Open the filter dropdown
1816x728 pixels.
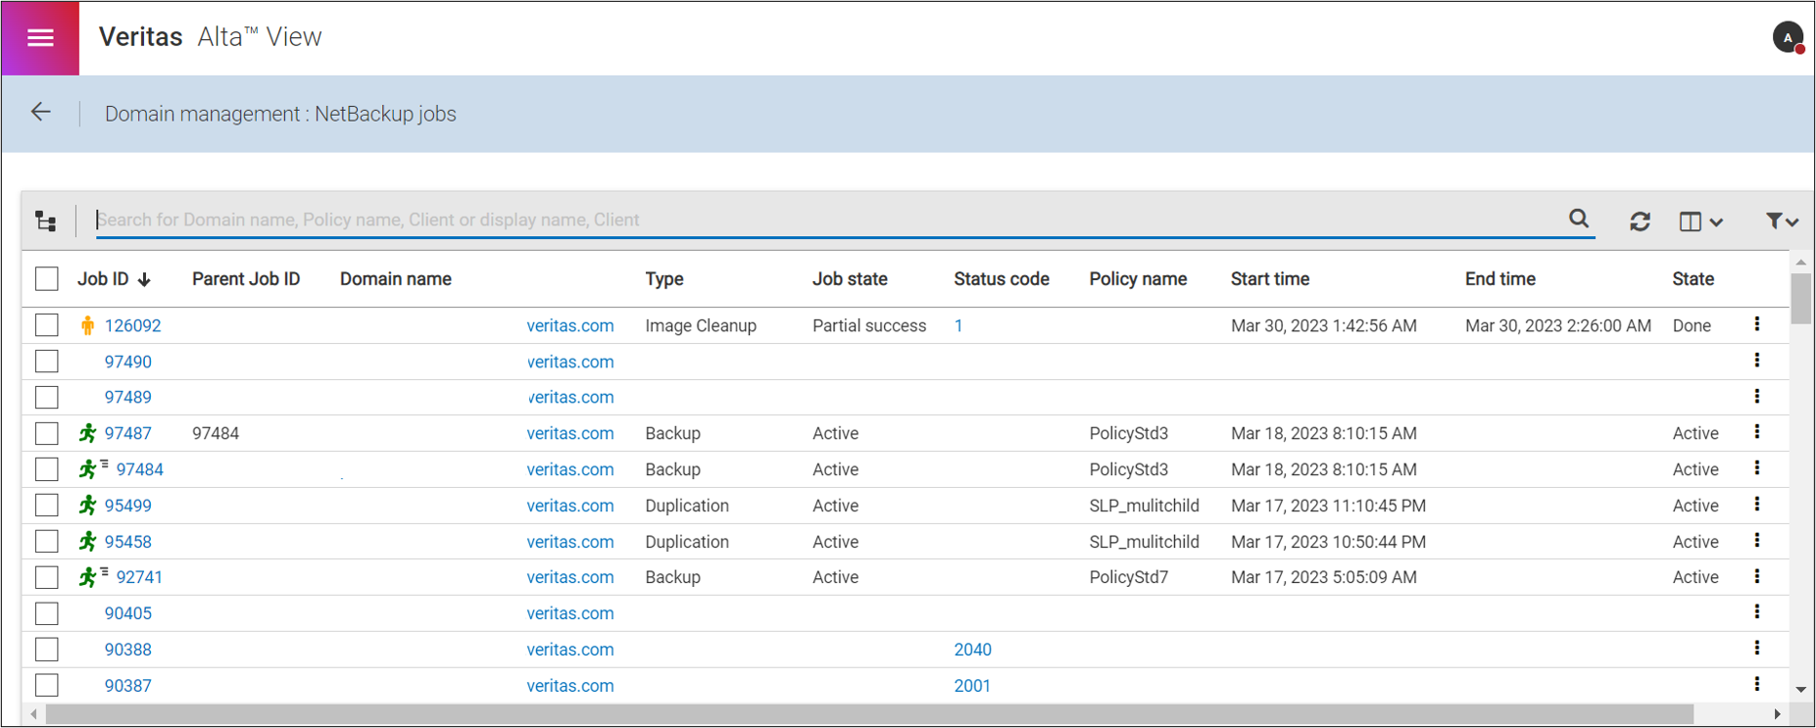tap(1782, 221)
